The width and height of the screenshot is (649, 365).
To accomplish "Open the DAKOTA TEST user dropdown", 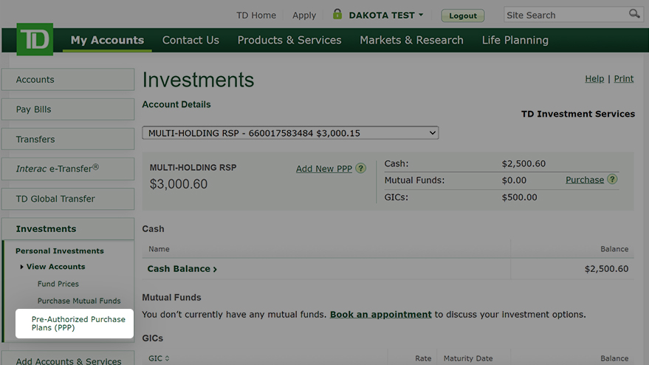I will pyautogui.click(x=385, y=16).
